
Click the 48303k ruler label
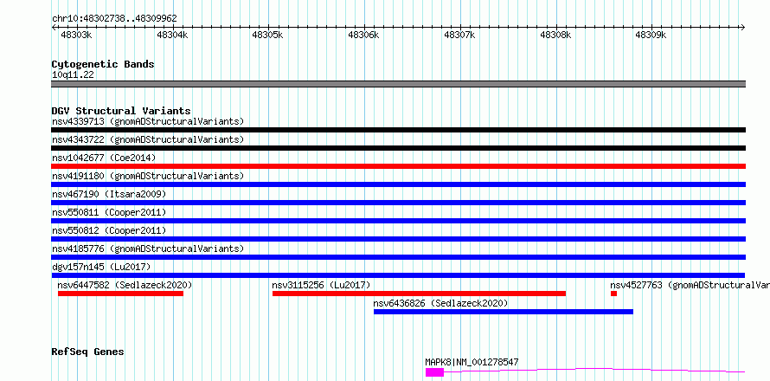coord(75,35)
